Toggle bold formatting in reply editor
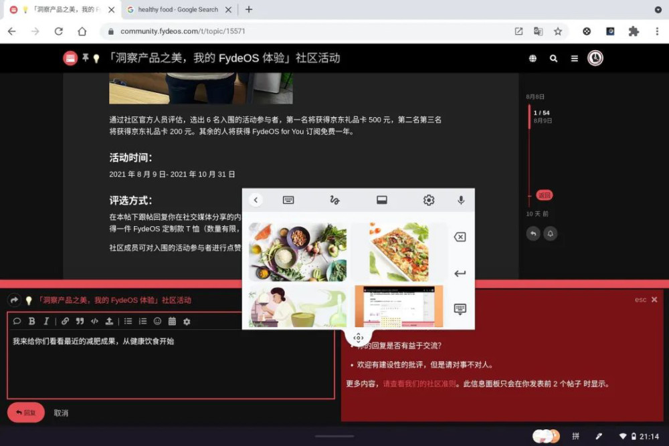 31,321
